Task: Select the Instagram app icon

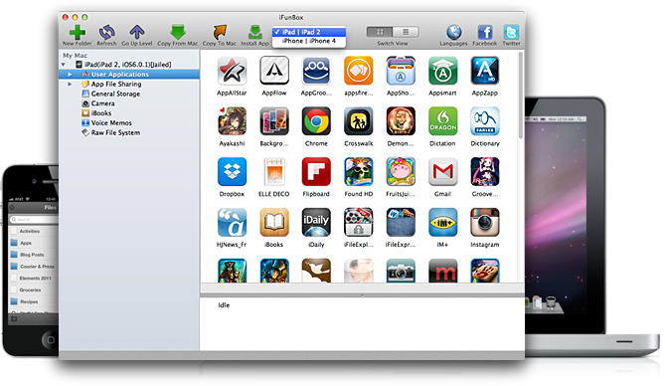Action: point(485,222)
